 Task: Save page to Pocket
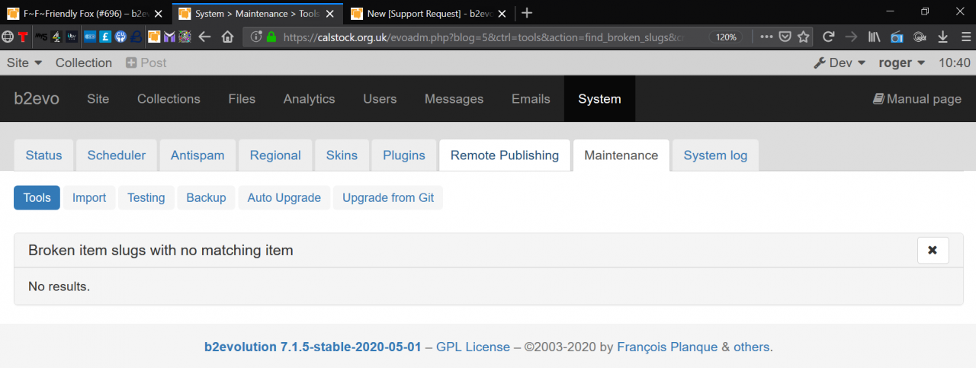785,37
